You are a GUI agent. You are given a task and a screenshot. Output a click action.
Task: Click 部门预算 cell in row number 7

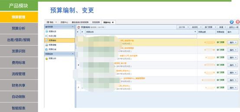(x=220, y=87)
